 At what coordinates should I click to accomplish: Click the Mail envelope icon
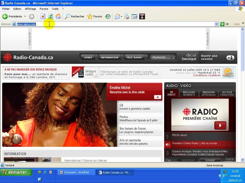click(117, 16)
